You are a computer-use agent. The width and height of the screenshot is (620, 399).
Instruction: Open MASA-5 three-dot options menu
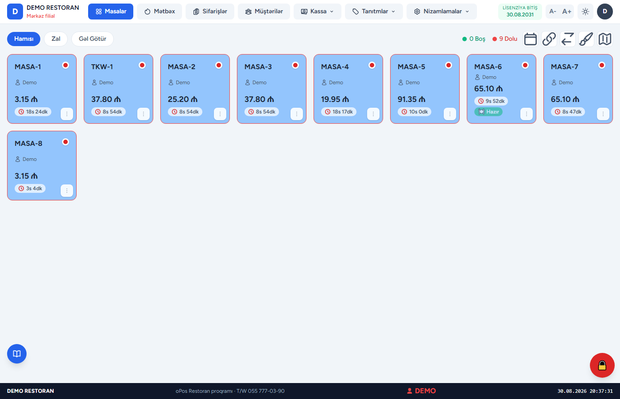(x=450, y=114)
